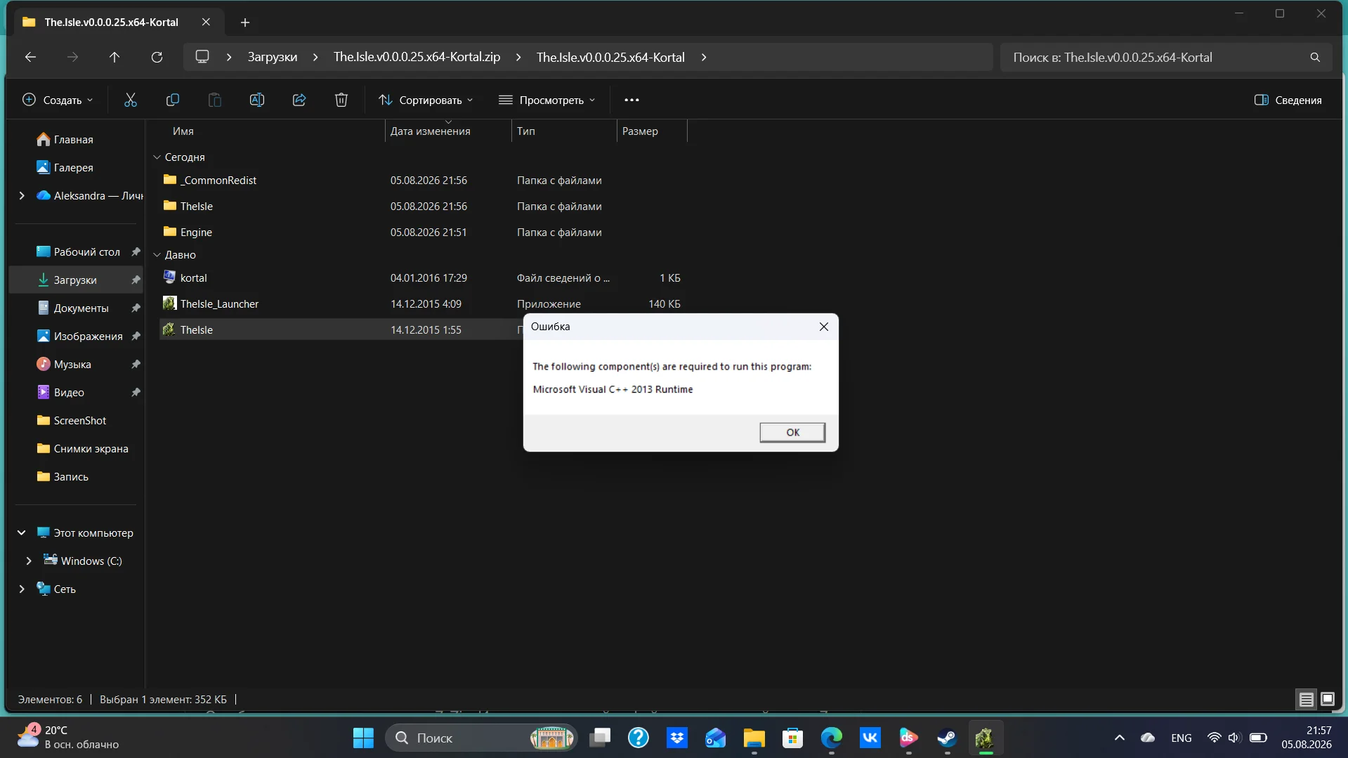Open the Просмотреть dropdown
1348x758 pixels.
(547, 100)
